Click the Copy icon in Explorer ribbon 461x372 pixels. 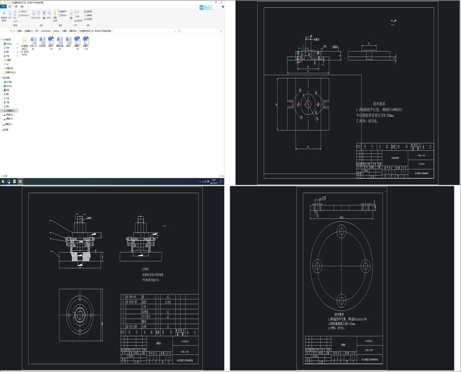click(x=10, y=13)
